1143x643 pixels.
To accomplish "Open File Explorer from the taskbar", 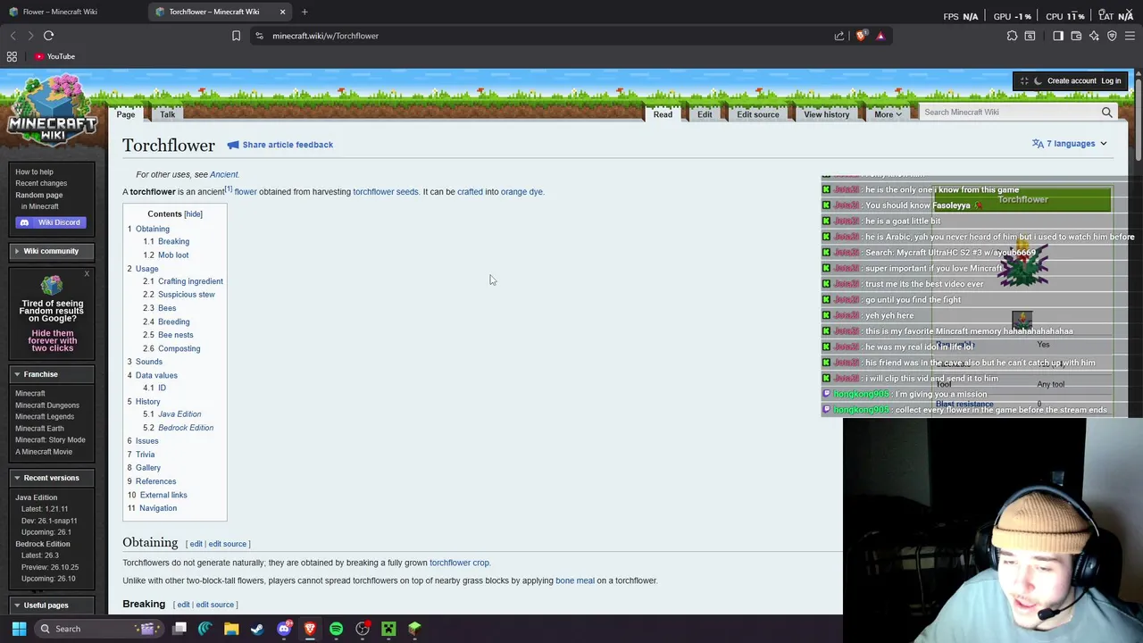I will pos(231,629).
